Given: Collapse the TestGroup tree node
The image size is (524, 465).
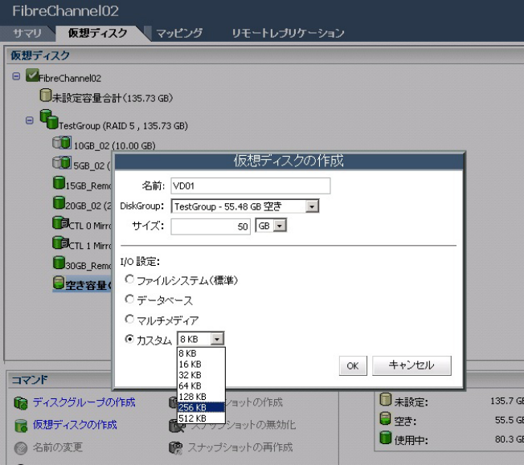Looking at the screenshot, I should point(30,120).
